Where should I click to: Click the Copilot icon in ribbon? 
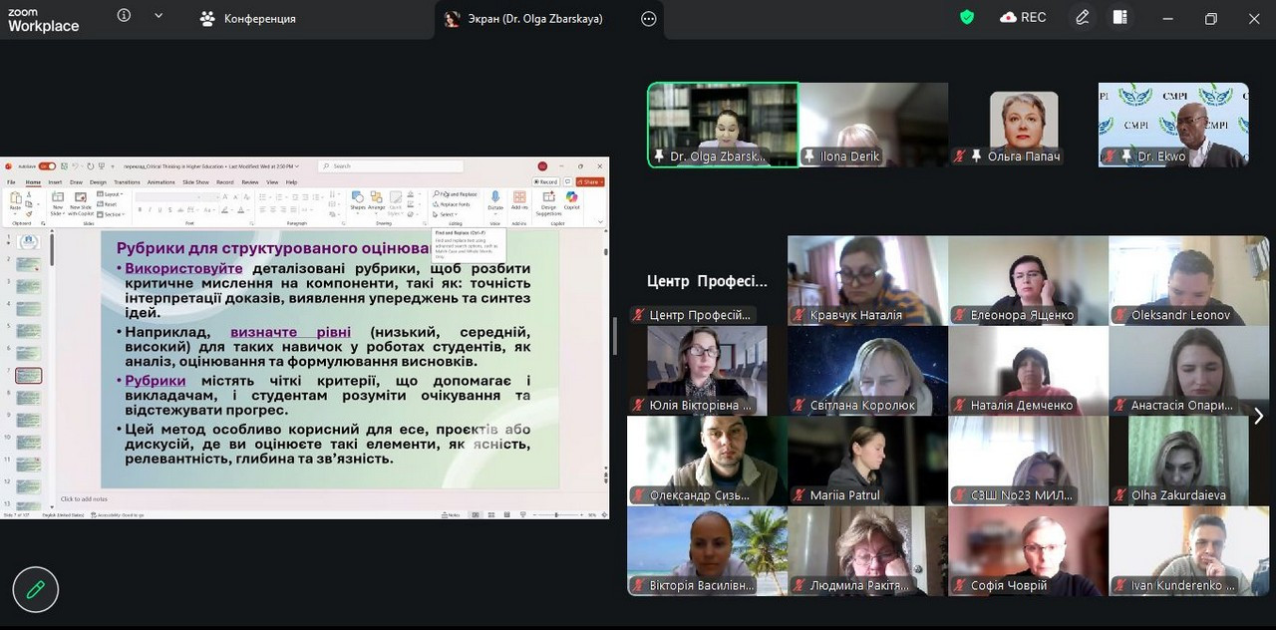(571, 197)
